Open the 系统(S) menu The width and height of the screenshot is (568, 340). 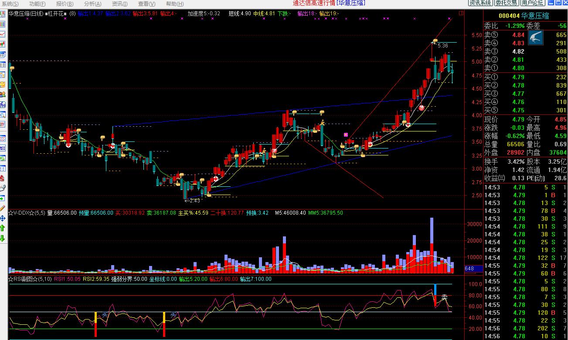click(10, 4)
